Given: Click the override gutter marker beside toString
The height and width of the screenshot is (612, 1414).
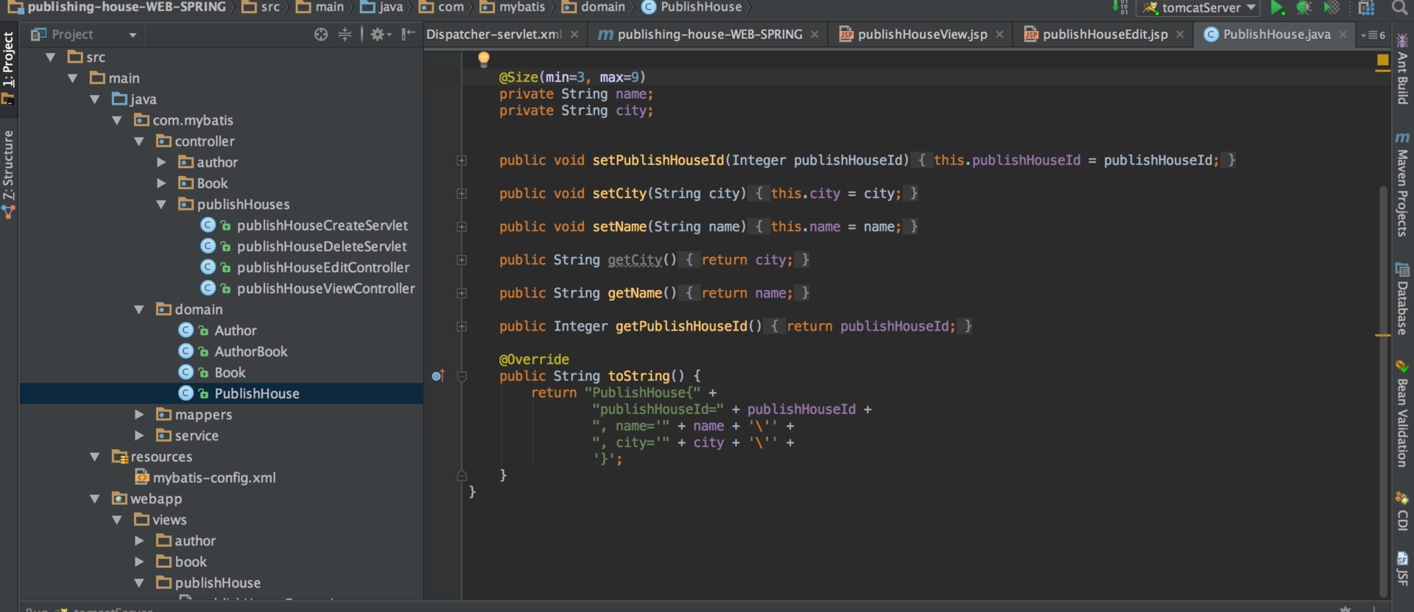Looking at the screenshot, I should coord(438,376).
